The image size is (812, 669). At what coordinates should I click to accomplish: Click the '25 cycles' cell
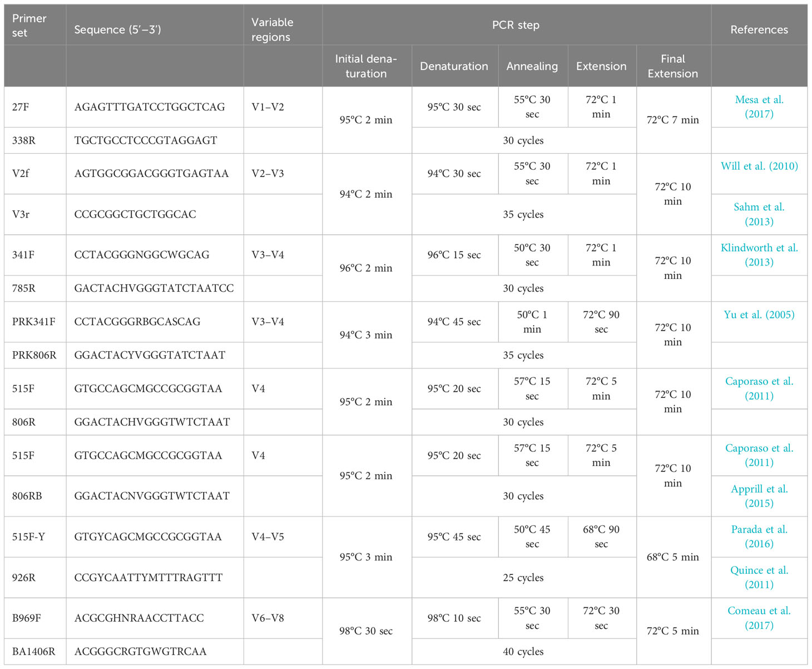[x=523, y=578]
